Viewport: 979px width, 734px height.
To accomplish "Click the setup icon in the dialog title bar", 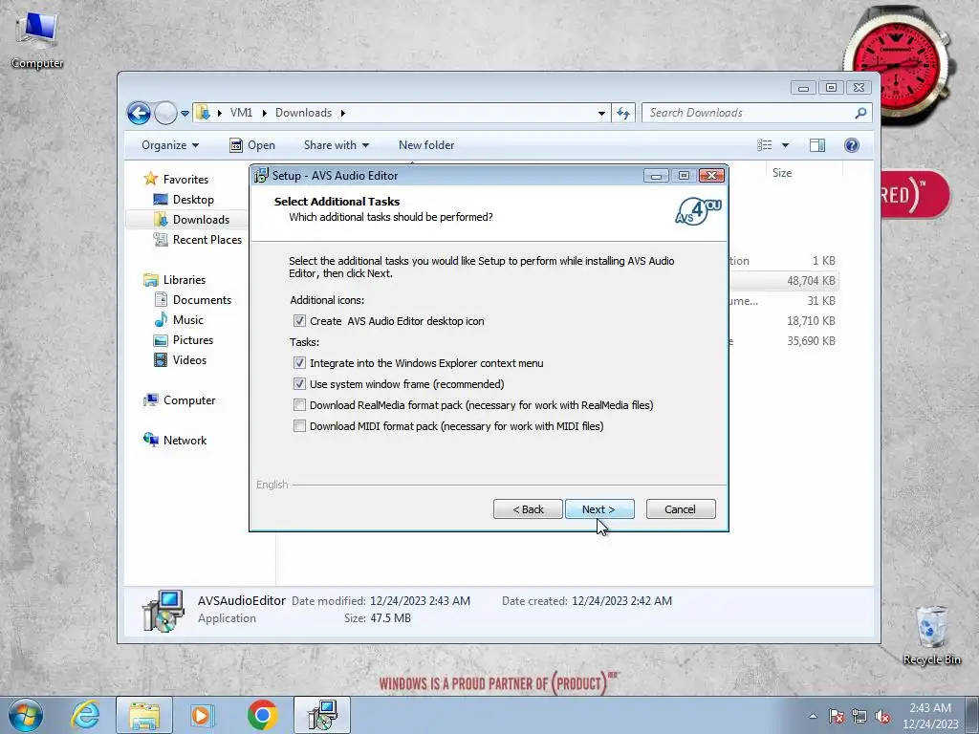I will click(x=261, y=176).
